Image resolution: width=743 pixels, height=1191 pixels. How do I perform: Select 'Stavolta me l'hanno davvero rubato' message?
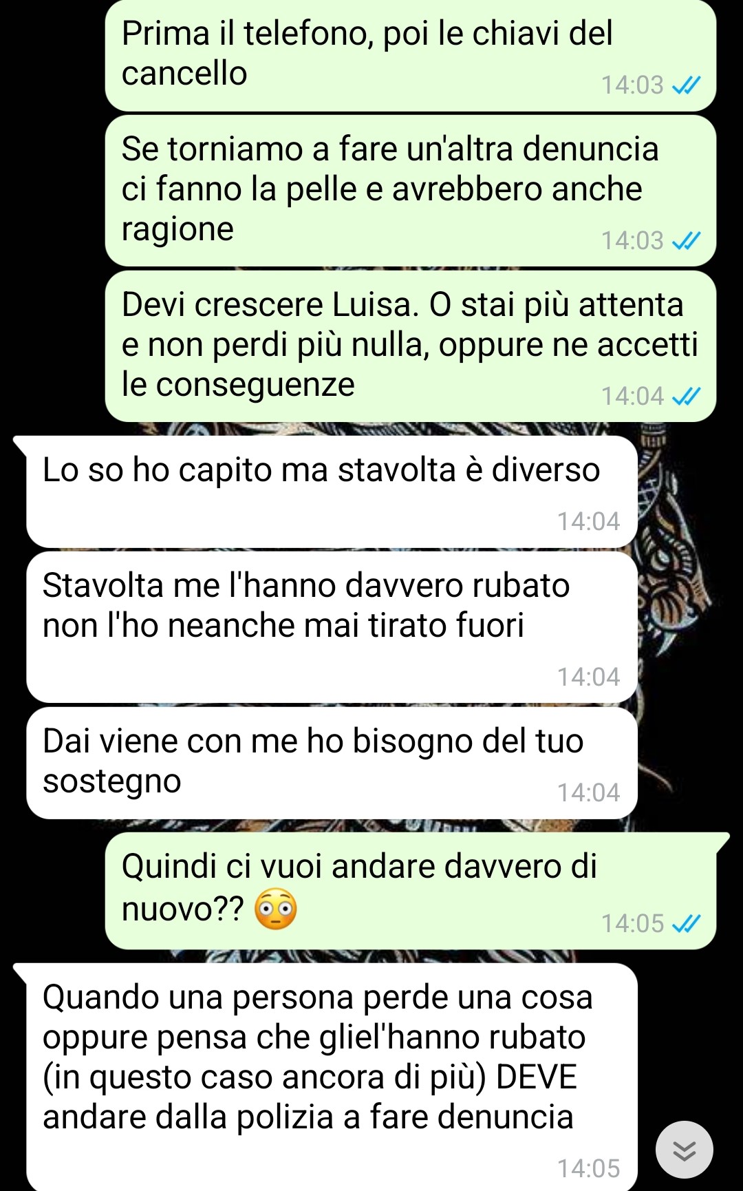[332, 627]
